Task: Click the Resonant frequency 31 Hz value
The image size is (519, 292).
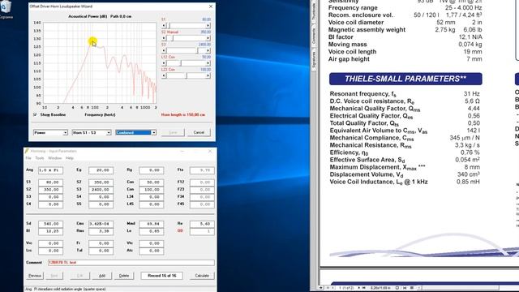Action: point(472,94)
